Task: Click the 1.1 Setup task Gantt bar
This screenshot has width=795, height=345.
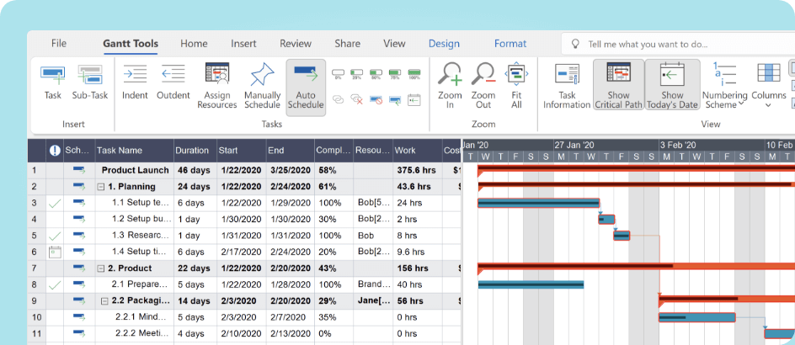Action: (538, 204)
